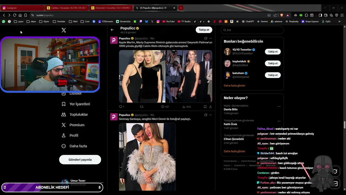This screenshot has width=346, height=195.
Task: Reply to the Apple Martin post
Action: coord(121,107)
